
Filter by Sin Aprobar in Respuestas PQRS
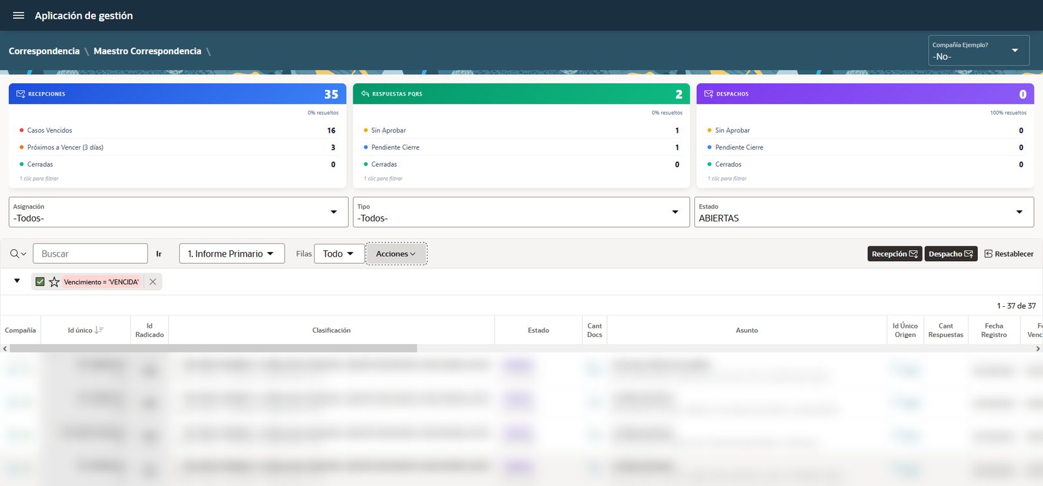[x=521, y=130]
